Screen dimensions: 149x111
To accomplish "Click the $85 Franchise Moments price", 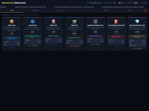I will pyautogui.click(x=95, y=32).
